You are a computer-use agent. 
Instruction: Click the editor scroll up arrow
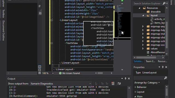point(122,4)
